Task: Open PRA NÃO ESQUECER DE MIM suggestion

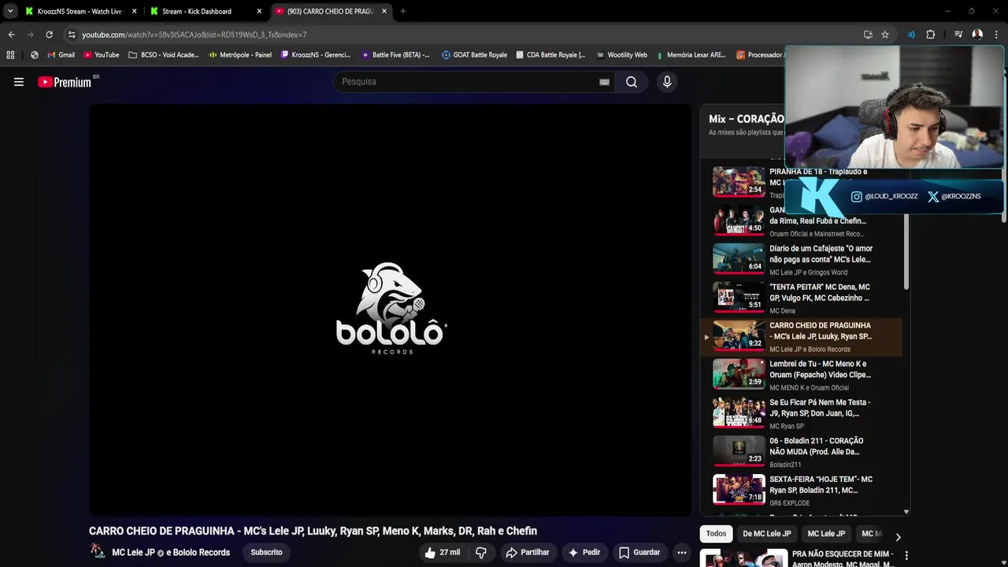Action: (x=841, y=558)
